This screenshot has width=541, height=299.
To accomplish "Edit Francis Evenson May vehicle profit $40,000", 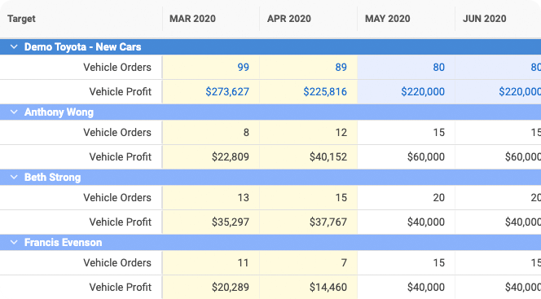I will coord(406,288).
